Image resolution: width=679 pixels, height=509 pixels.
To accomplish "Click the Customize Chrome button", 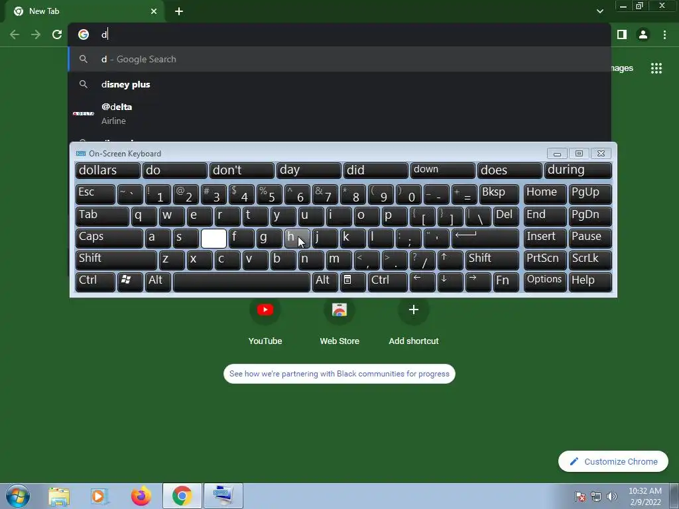I will pos(613,462).
